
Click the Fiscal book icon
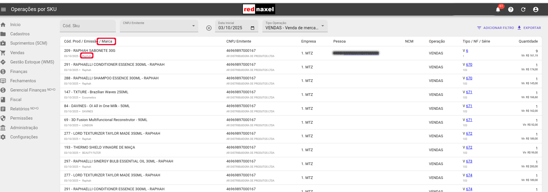coord(3,100)
